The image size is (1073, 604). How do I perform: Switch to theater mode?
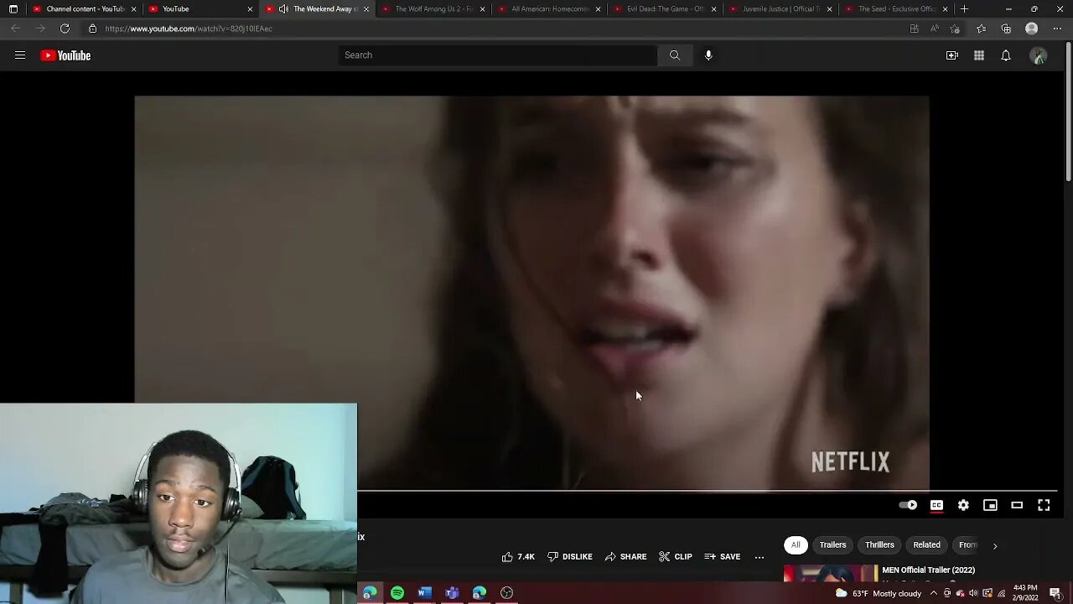tap(1017, 505)
